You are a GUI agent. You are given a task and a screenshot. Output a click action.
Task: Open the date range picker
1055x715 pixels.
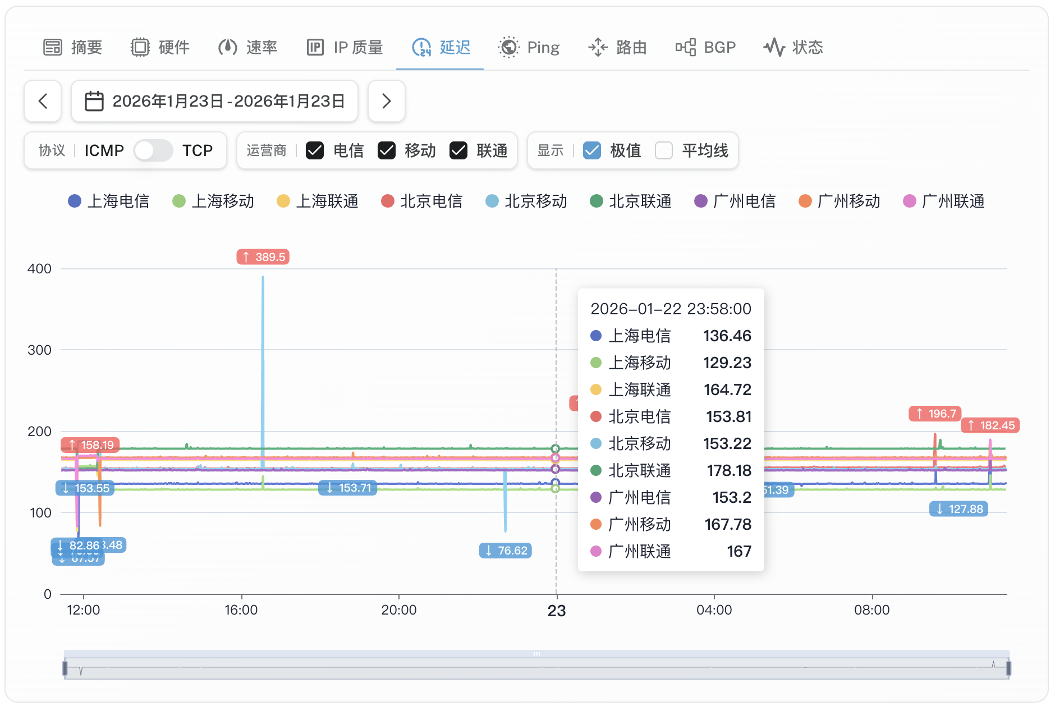(214, 101)
